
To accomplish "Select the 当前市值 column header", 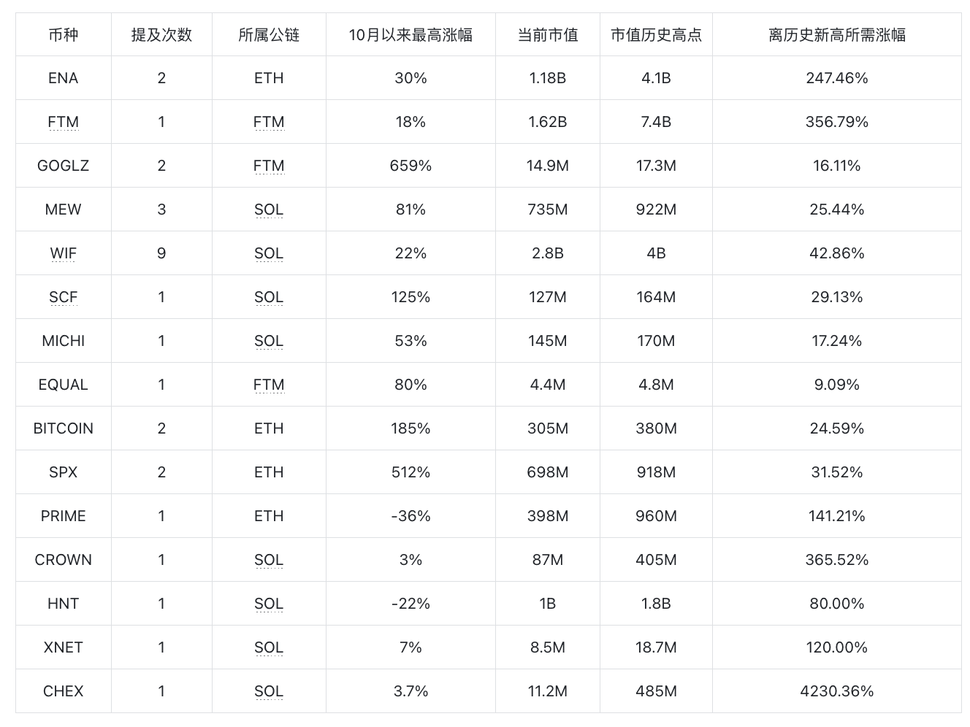I will [548, 34].
